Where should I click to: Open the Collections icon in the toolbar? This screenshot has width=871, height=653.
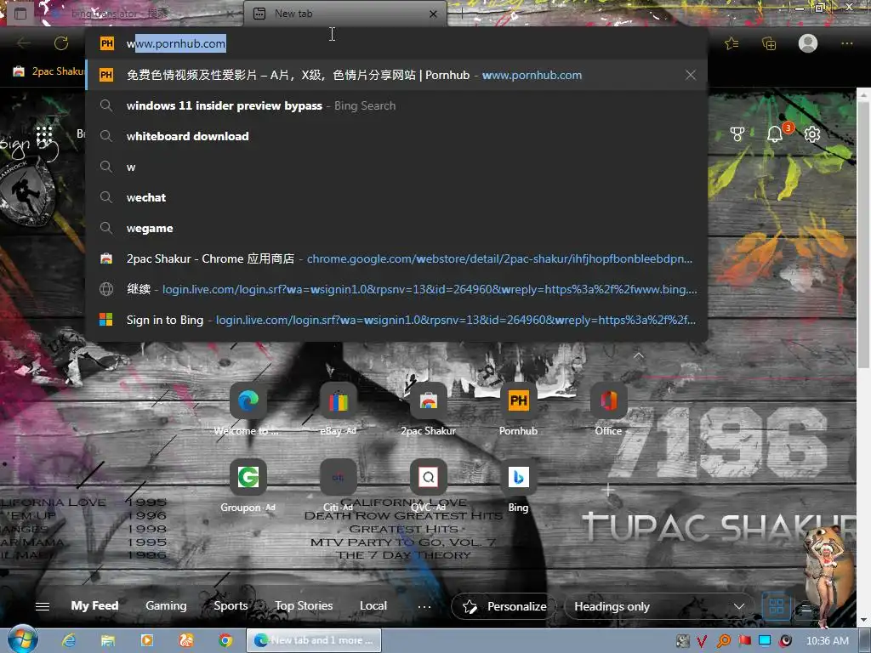coord(769,43)
